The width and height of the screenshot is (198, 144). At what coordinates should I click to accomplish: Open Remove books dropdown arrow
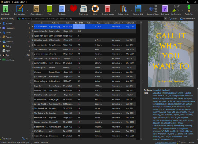pos(115,10)
